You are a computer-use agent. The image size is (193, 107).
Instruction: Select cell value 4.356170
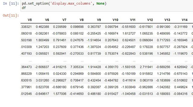point(112,67)
